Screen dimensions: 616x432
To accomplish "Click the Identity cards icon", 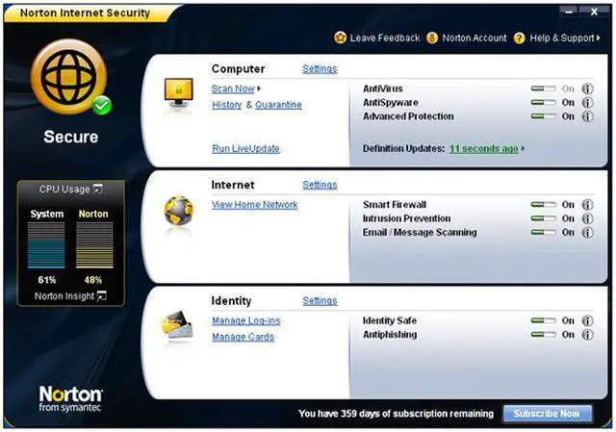I will tap(177, 328).
